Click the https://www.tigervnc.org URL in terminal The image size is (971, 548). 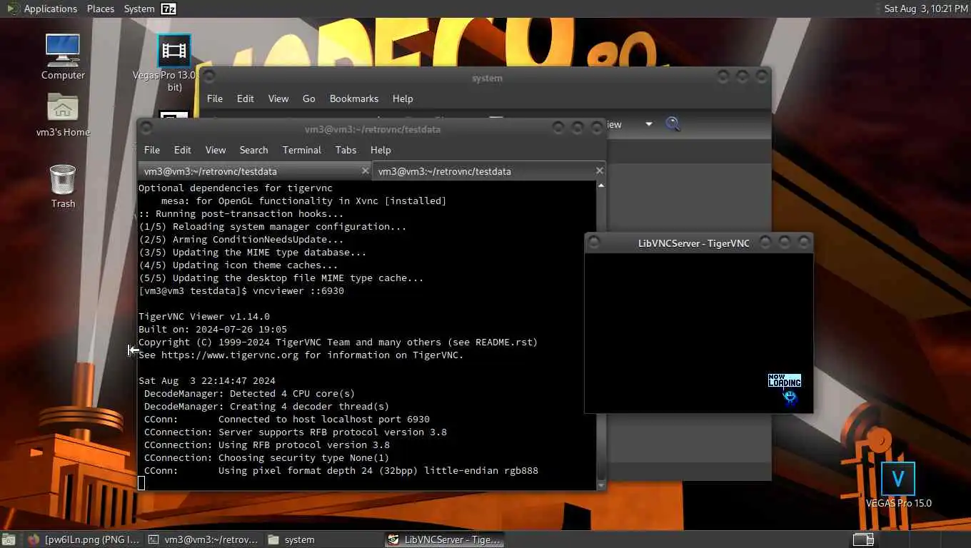[x=230, y=355]
